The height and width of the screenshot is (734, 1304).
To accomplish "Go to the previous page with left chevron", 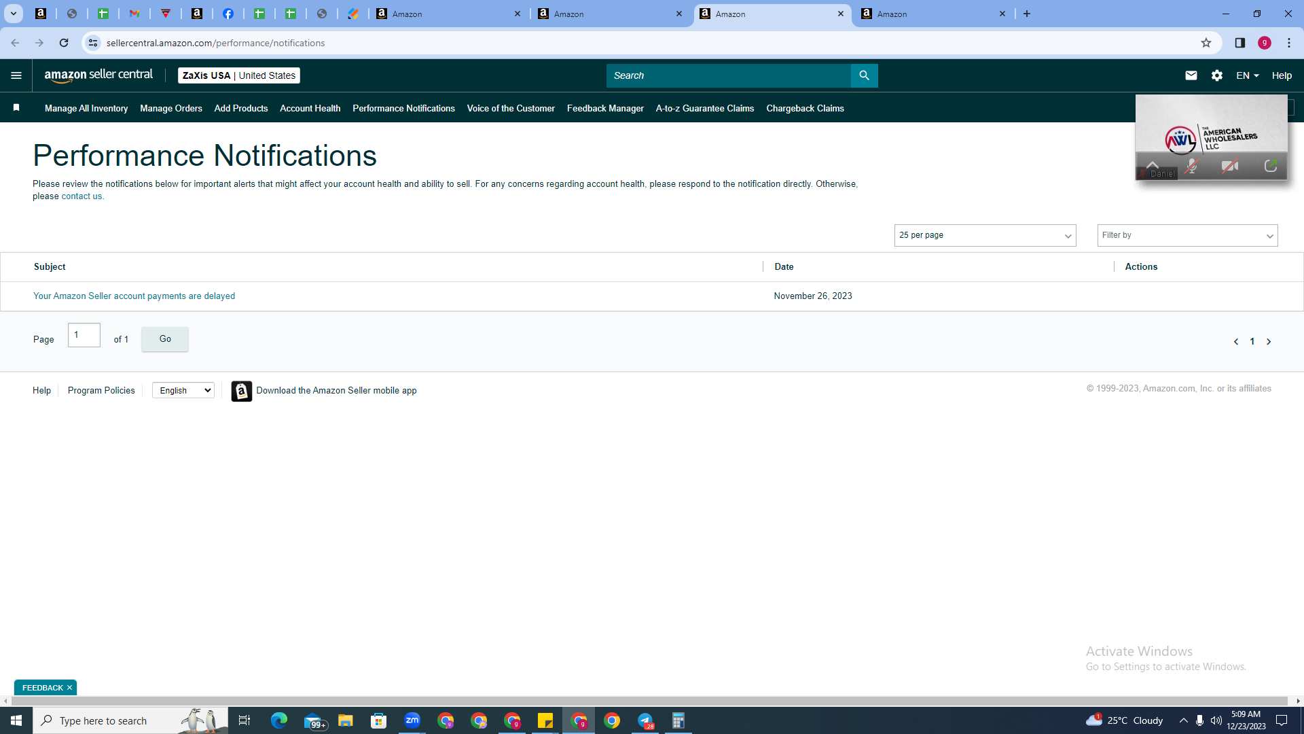I will point(1236,342).
